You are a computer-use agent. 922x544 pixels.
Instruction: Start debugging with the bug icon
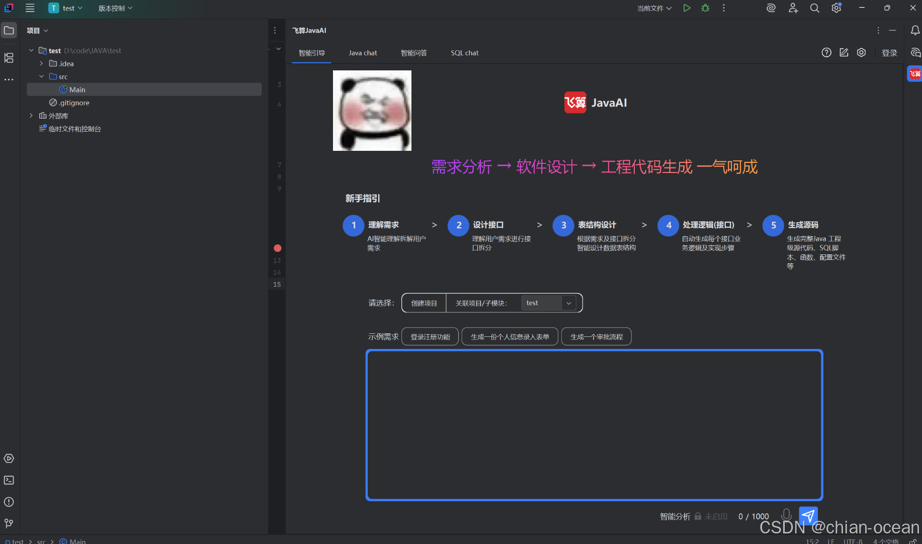click(705, 8)
